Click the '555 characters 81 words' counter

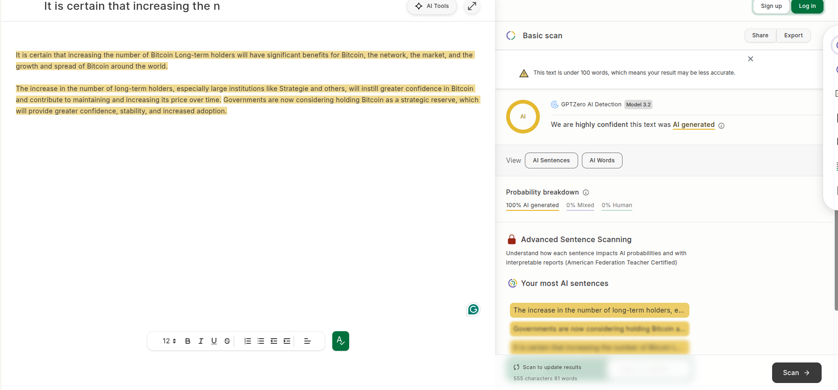coord(545,378)
